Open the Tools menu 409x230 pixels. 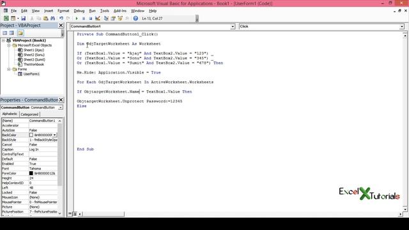click(x=105, y=11)
